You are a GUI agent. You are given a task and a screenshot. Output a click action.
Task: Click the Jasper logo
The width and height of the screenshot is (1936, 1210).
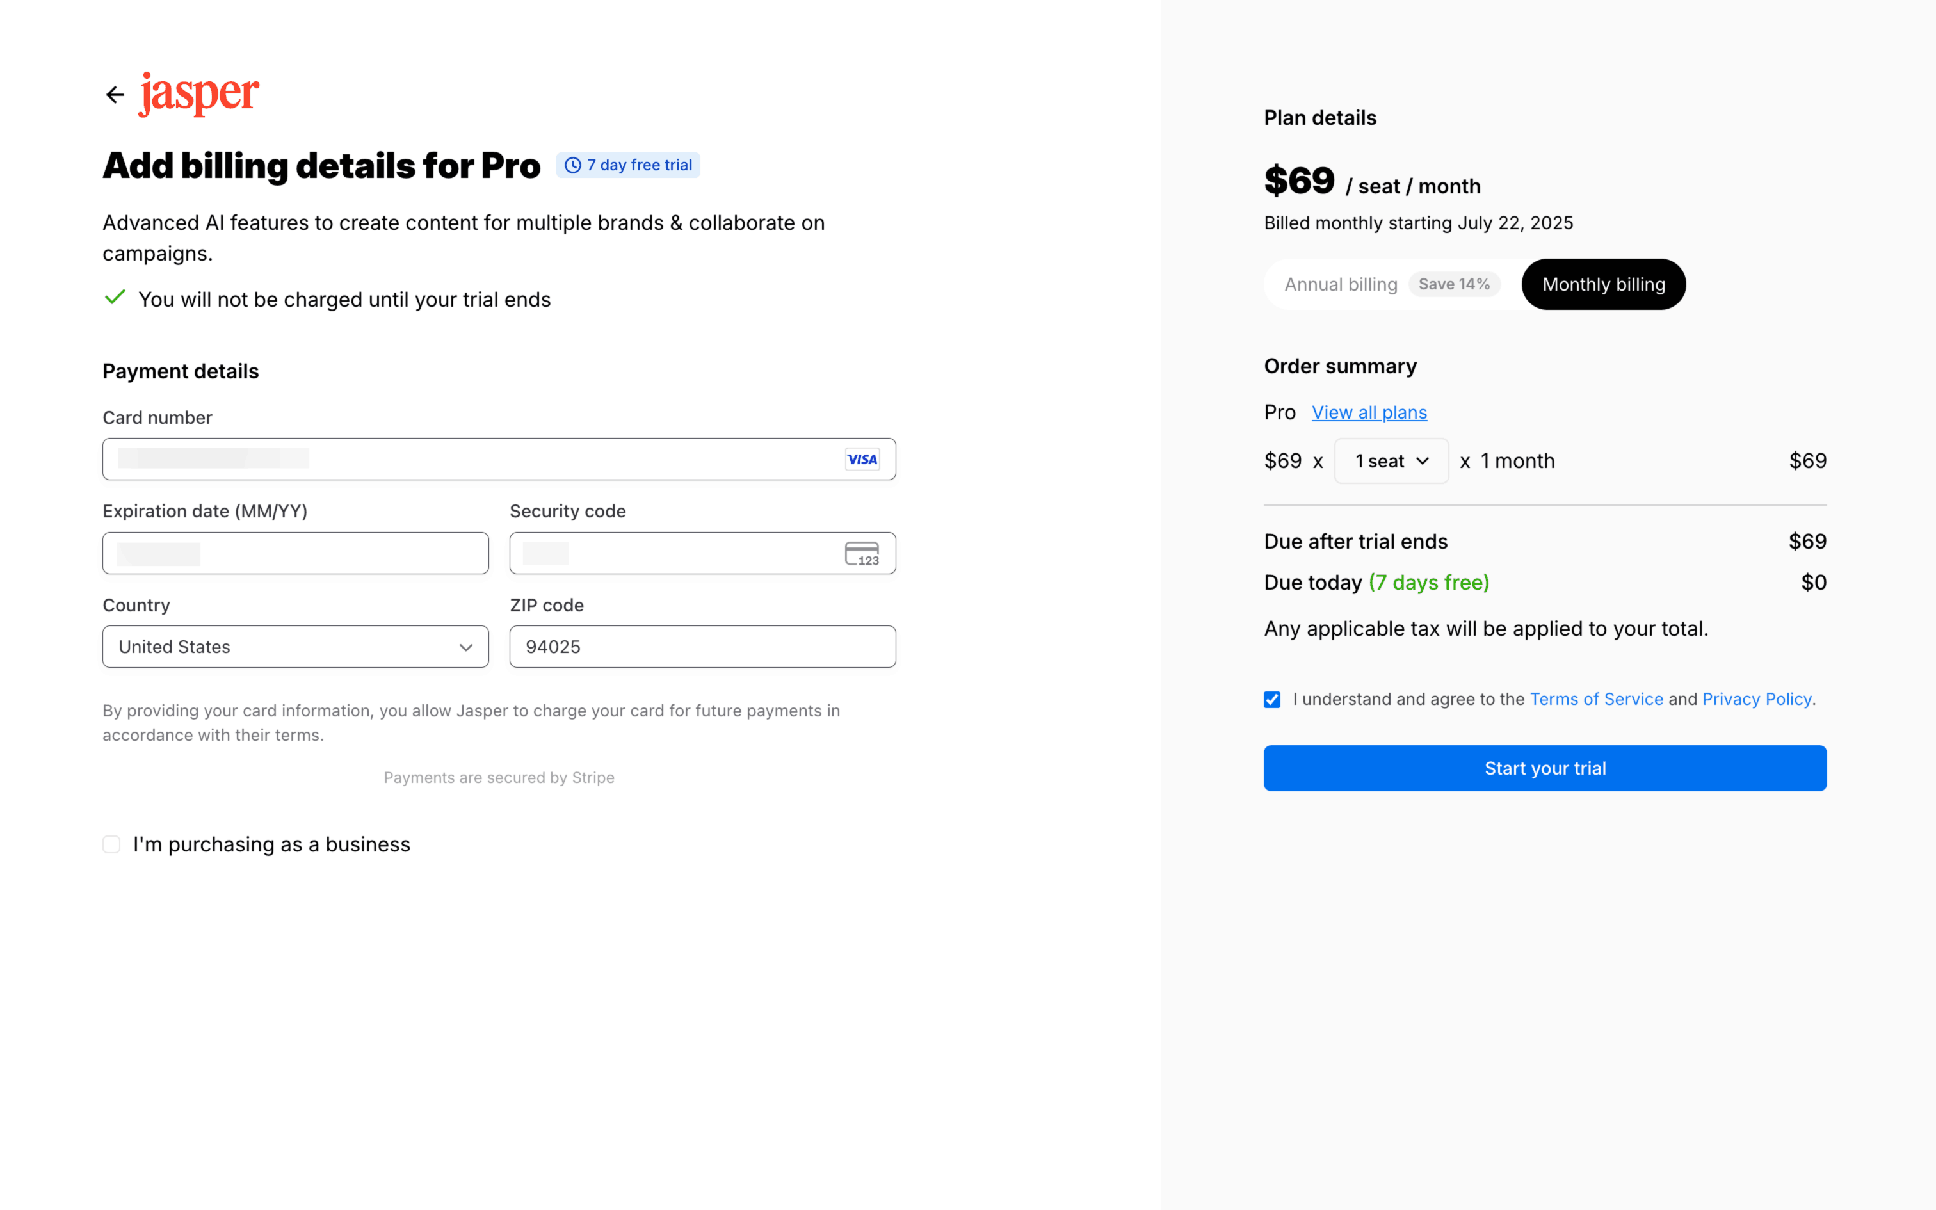tap(199, 93)
